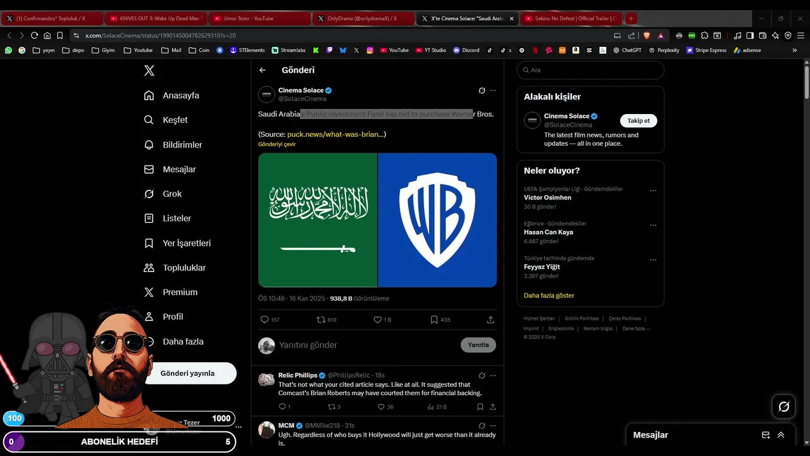Open Anasayfa (home) in X sidebar
The height and width of the screenshot is (456, 810).
click(171, 96)
